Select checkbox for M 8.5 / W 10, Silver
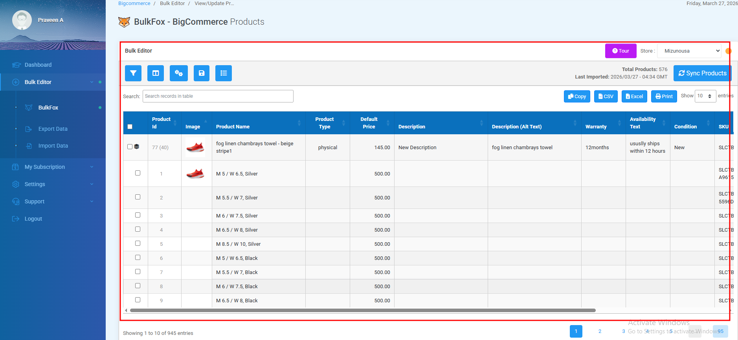This screenshot has width=738, height=340. pyautogui.click(x=138, y=243)
